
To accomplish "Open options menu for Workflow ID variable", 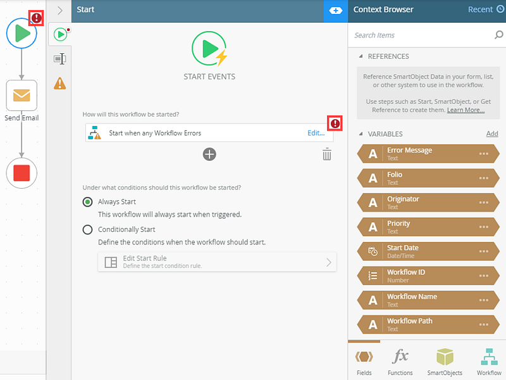I will click(483, 275).
